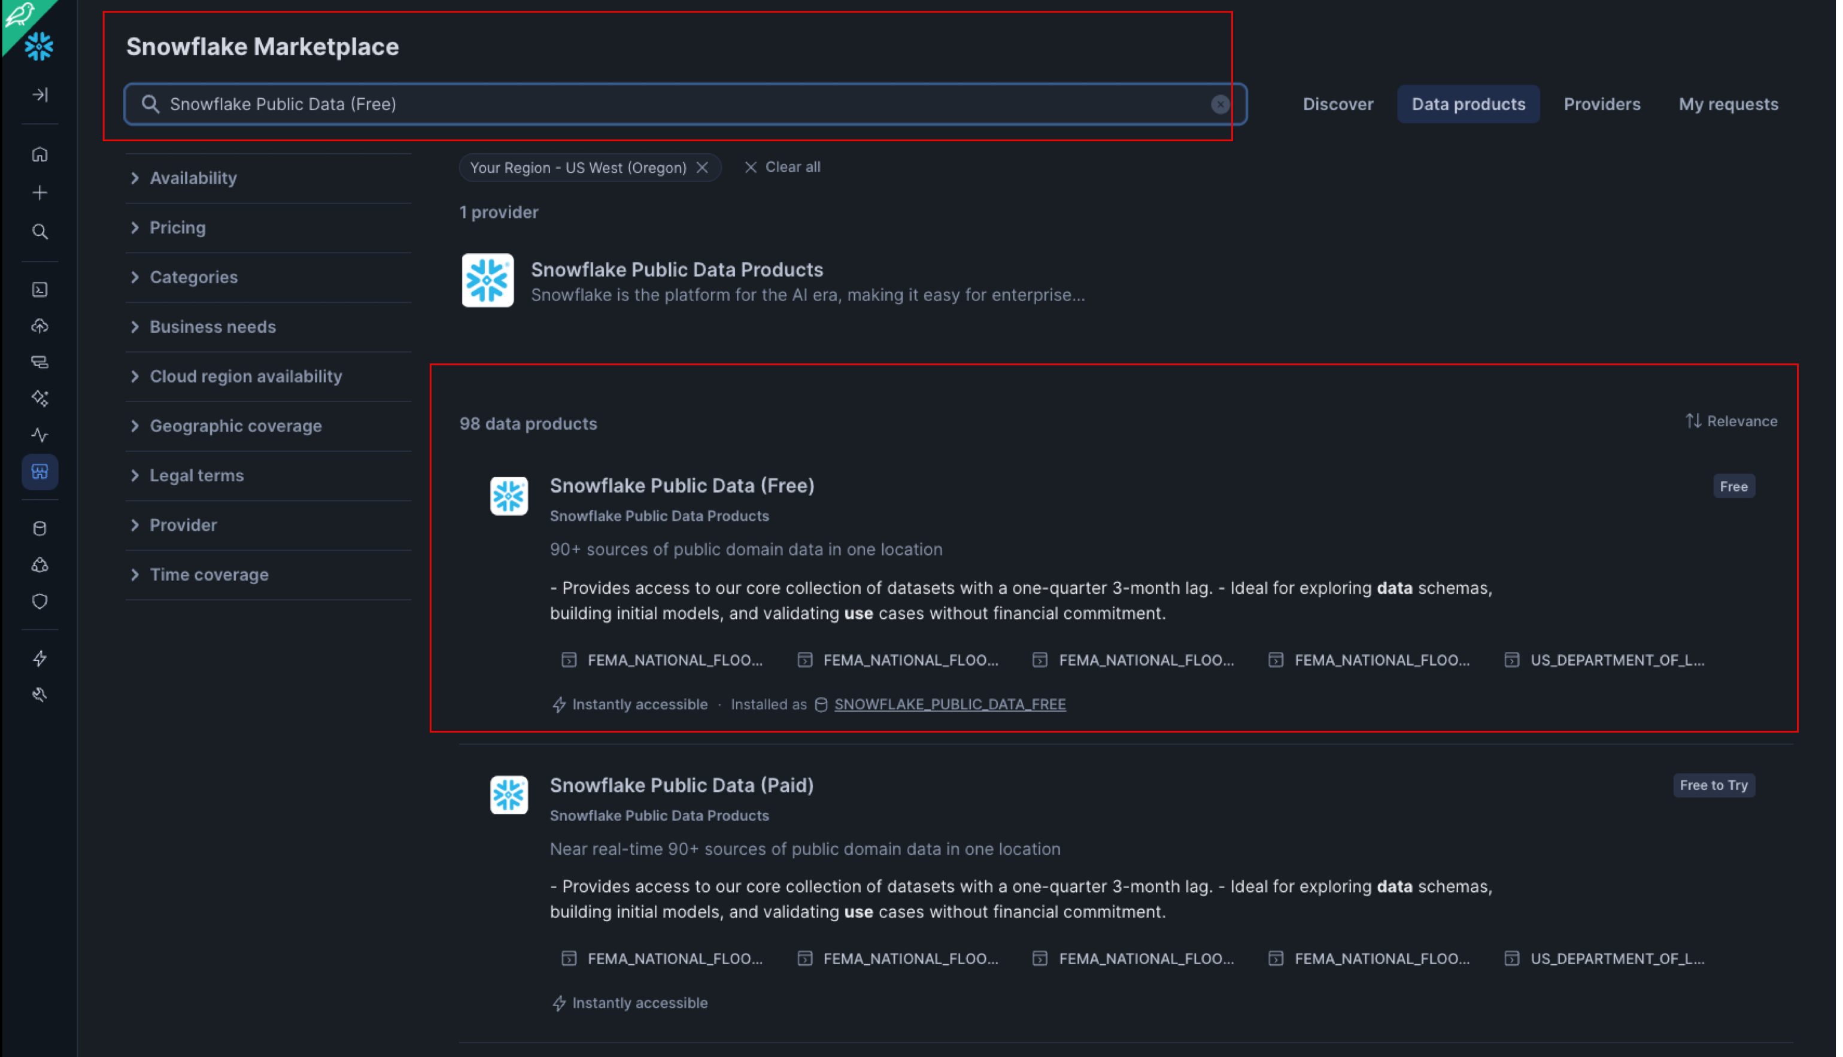Click the Snowflake Public Data (Paid) listing title
The height and width of the screenshot is (1057, 1843).
(x=681, y=785)
